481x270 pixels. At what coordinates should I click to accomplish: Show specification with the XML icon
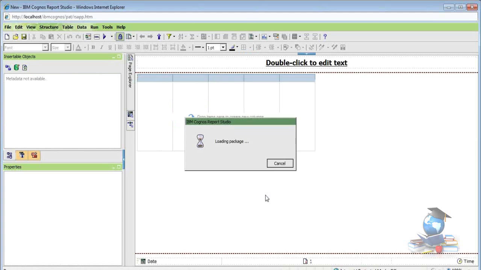pos(97,37)
